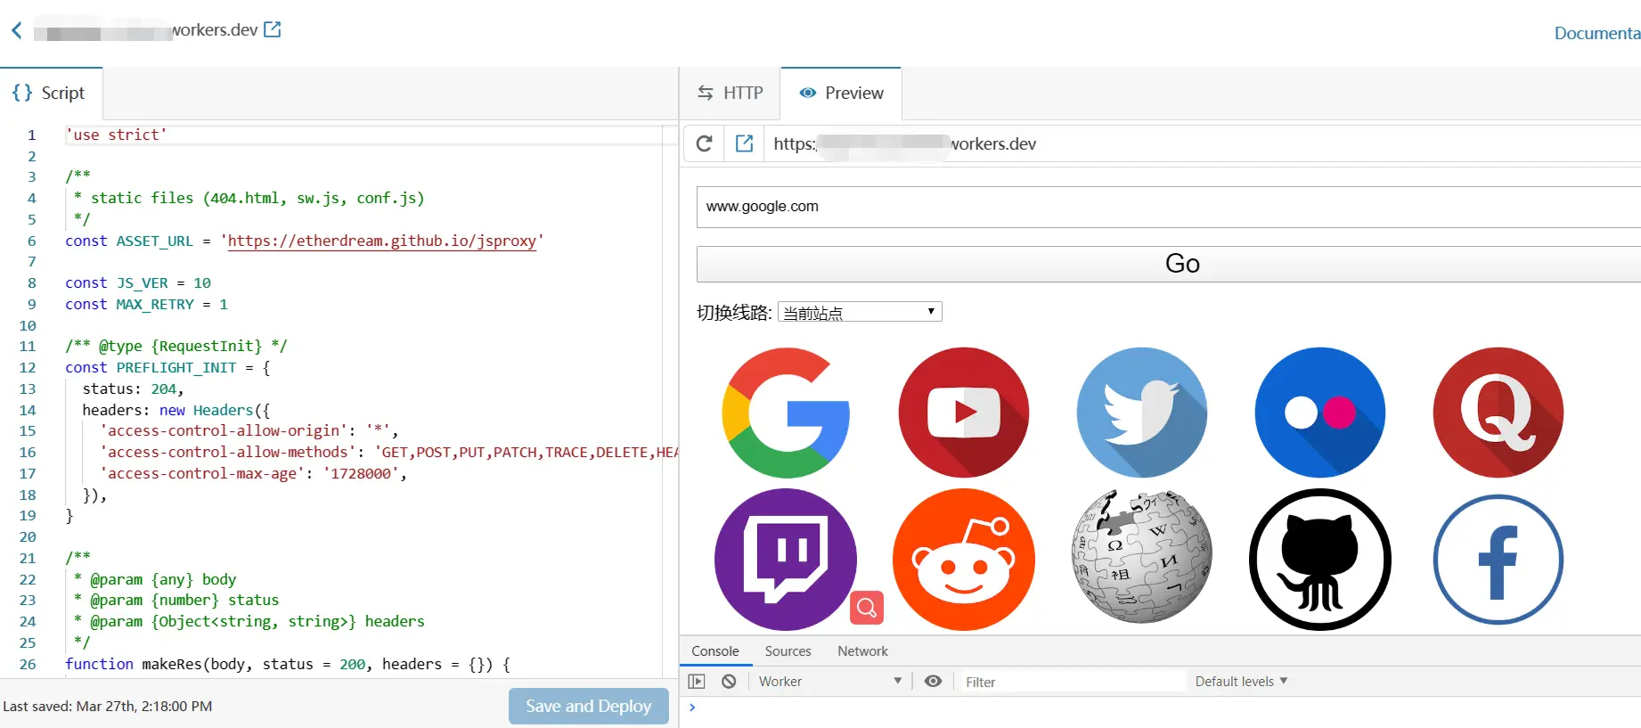
Task: Open the Worker context dropdown
Action: 830,682
